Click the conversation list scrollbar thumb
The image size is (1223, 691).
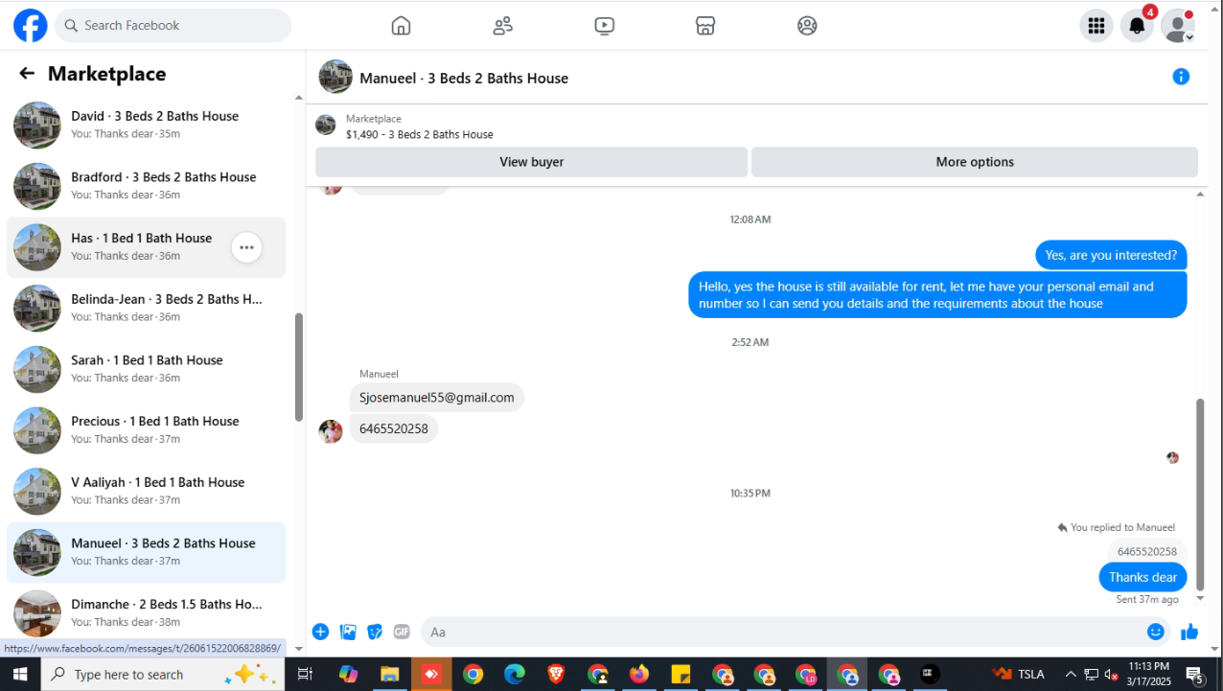[298, 366]
